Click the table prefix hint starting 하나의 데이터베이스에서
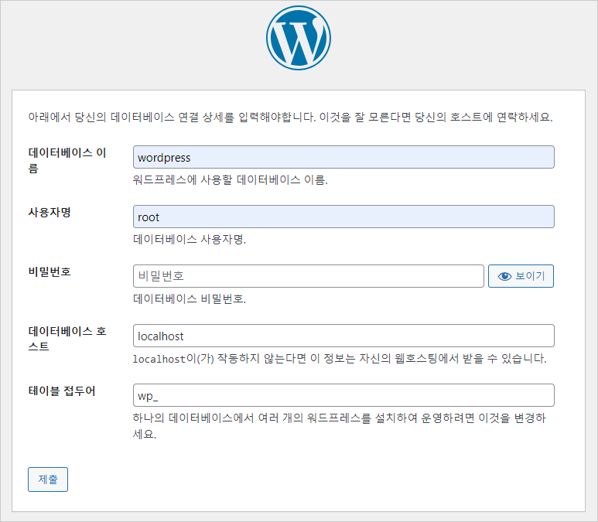The image size is (598, 522). (x=340, y=425)
